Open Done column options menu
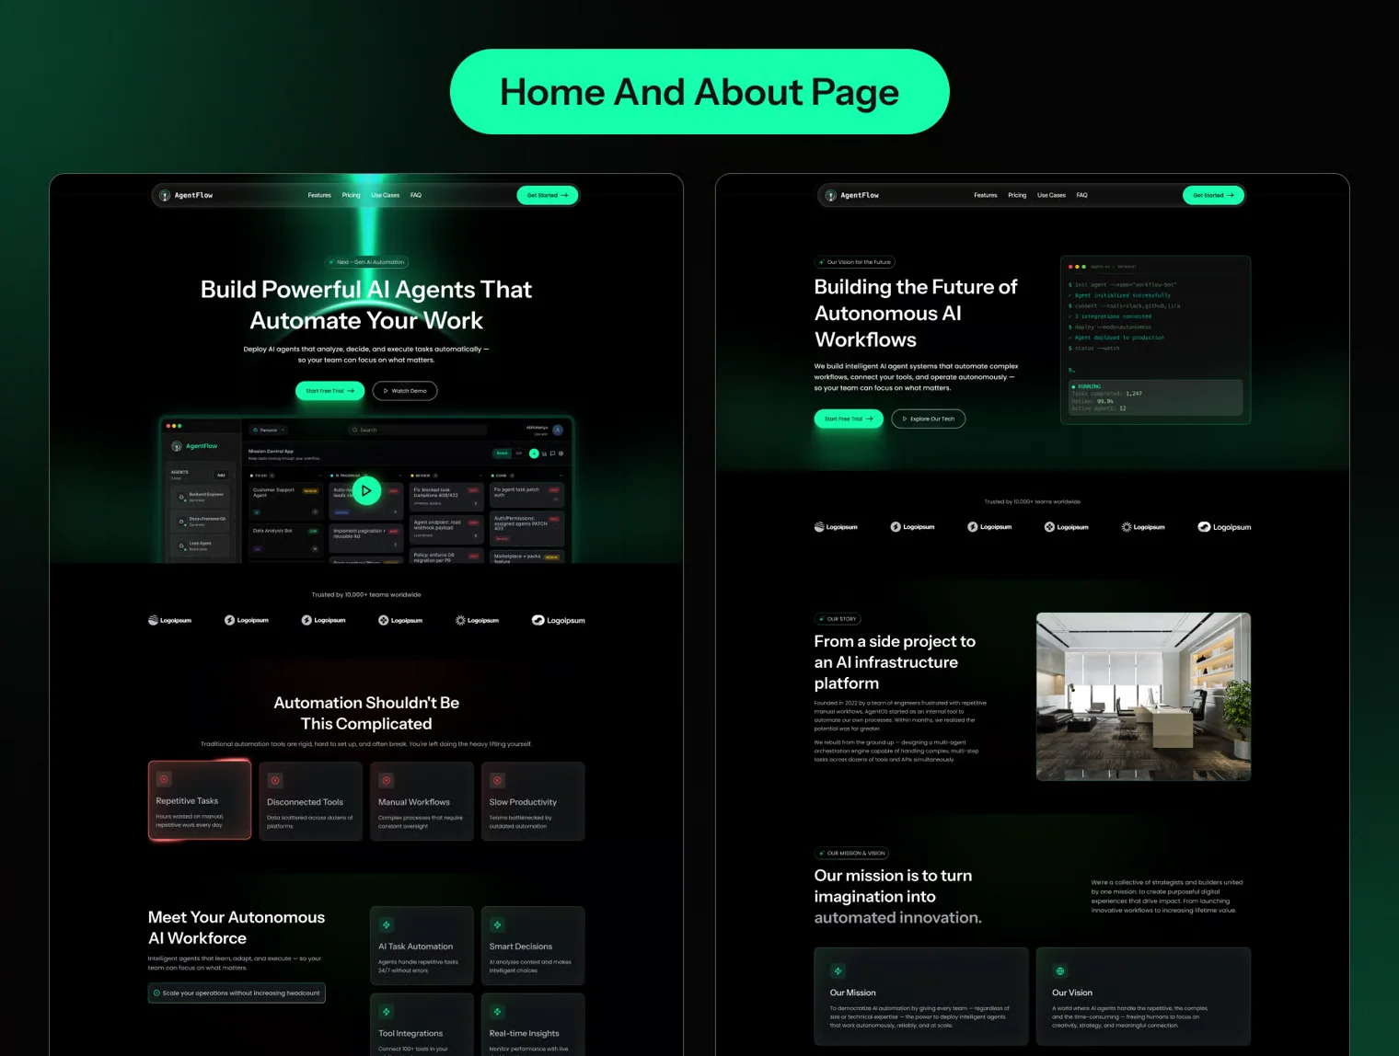1399x1056 pixels. [x=561, y=476]
